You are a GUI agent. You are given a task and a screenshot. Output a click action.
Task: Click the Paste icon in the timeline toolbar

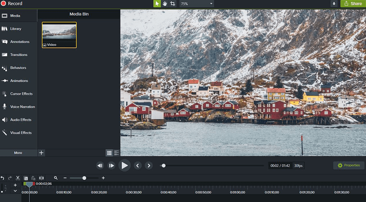(x=33, y=178)
